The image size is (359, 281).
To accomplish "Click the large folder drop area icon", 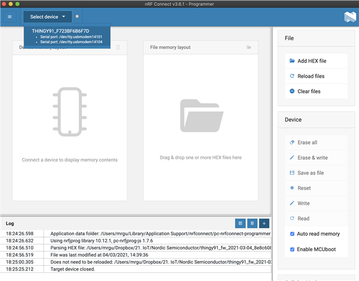I will (201, 115).
